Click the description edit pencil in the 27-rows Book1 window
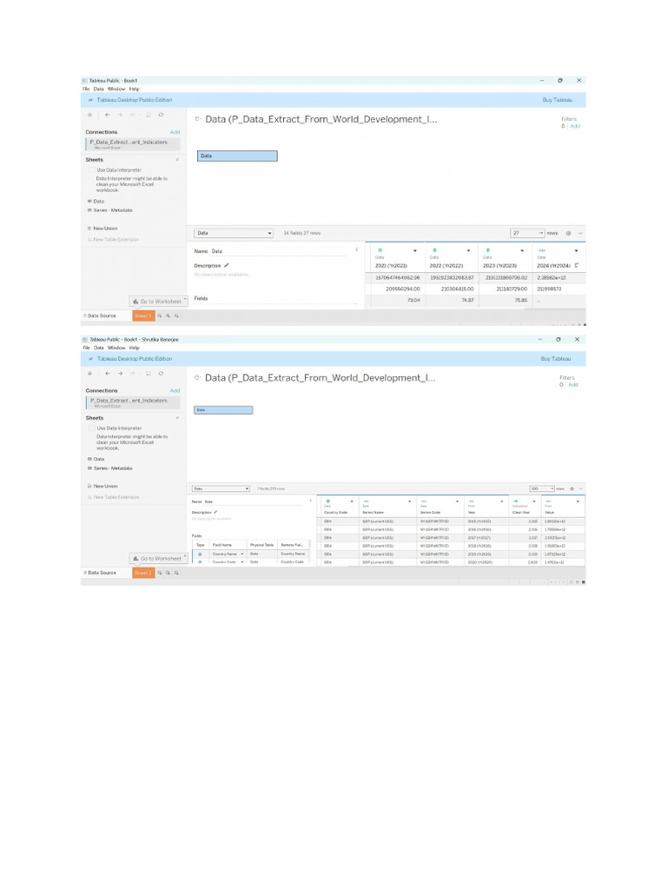The height and width of the screenshot is (890, 667). pyautogui.click(x=227, y=265)
